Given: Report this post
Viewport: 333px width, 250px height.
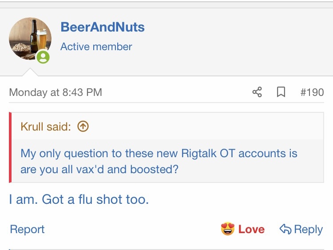Looking at the screenshot, I should (x=27, y=229).
